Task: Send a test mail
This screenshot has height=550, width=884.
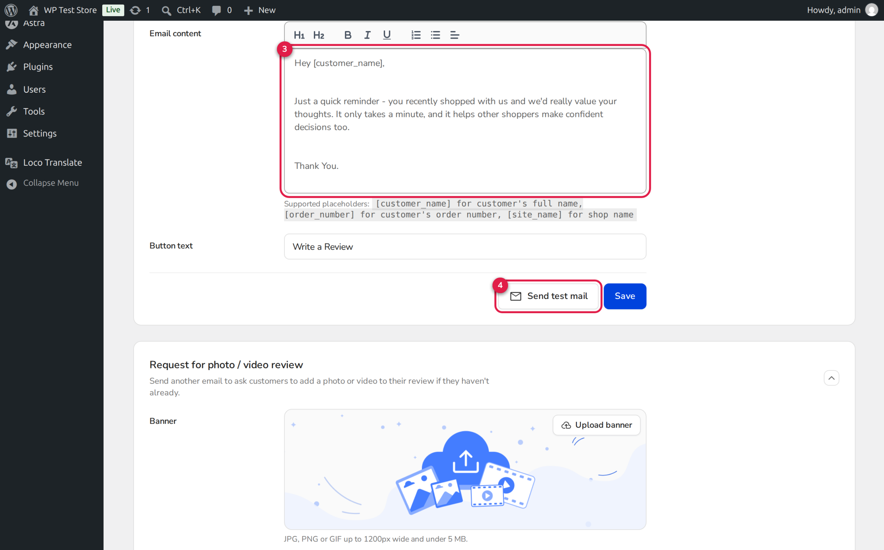Action: (x=549, y=296)
